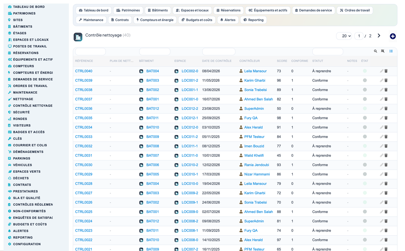This screenshot has width=405, height=251.
Task: Click the Date de contrôle filter field
Action: pyautogui.click(x=219, y=51)
